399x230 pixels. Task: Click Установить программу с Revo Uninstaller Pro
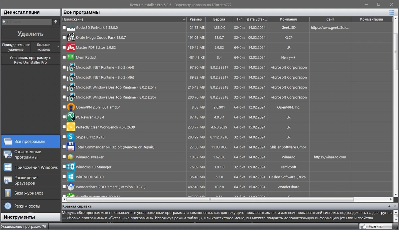[31, 60]
